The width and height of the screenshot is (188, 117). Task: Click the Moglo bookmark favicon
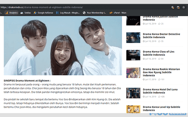pyautogui.click(x=57, y=13)
